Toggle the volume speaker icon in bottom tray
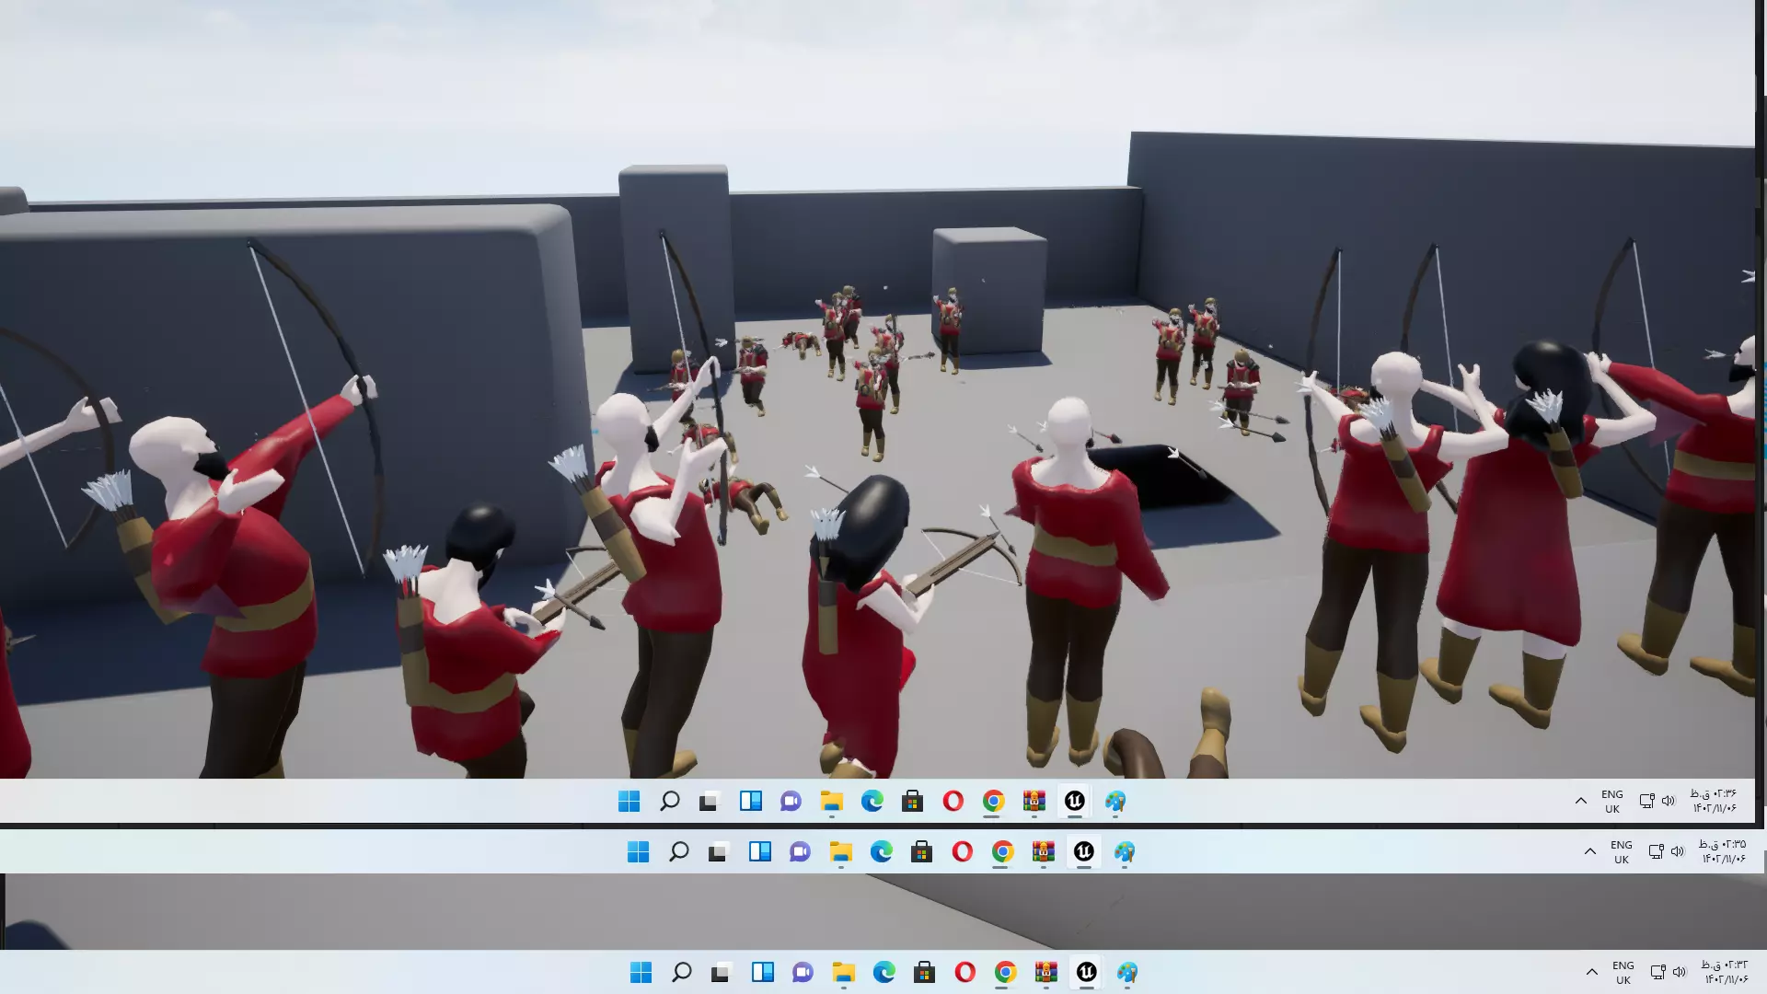The height and width of the screenshot is (994, 1767). 1680,972
